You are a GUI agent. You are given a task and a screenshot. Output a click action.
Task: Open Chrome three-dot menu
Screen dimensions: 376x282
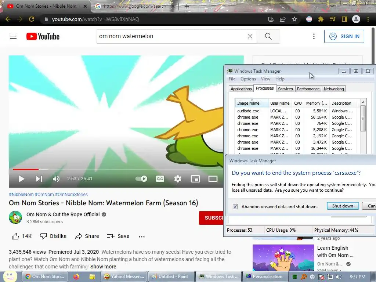click(368, 19)
